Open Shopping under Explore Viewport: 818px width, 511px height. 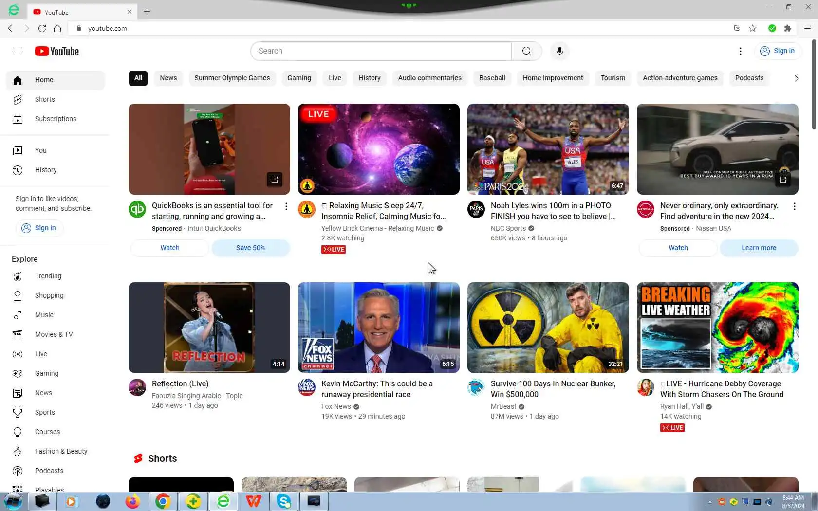(55, 295)
